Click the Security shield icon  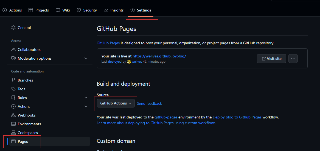(x=79, y=10)
